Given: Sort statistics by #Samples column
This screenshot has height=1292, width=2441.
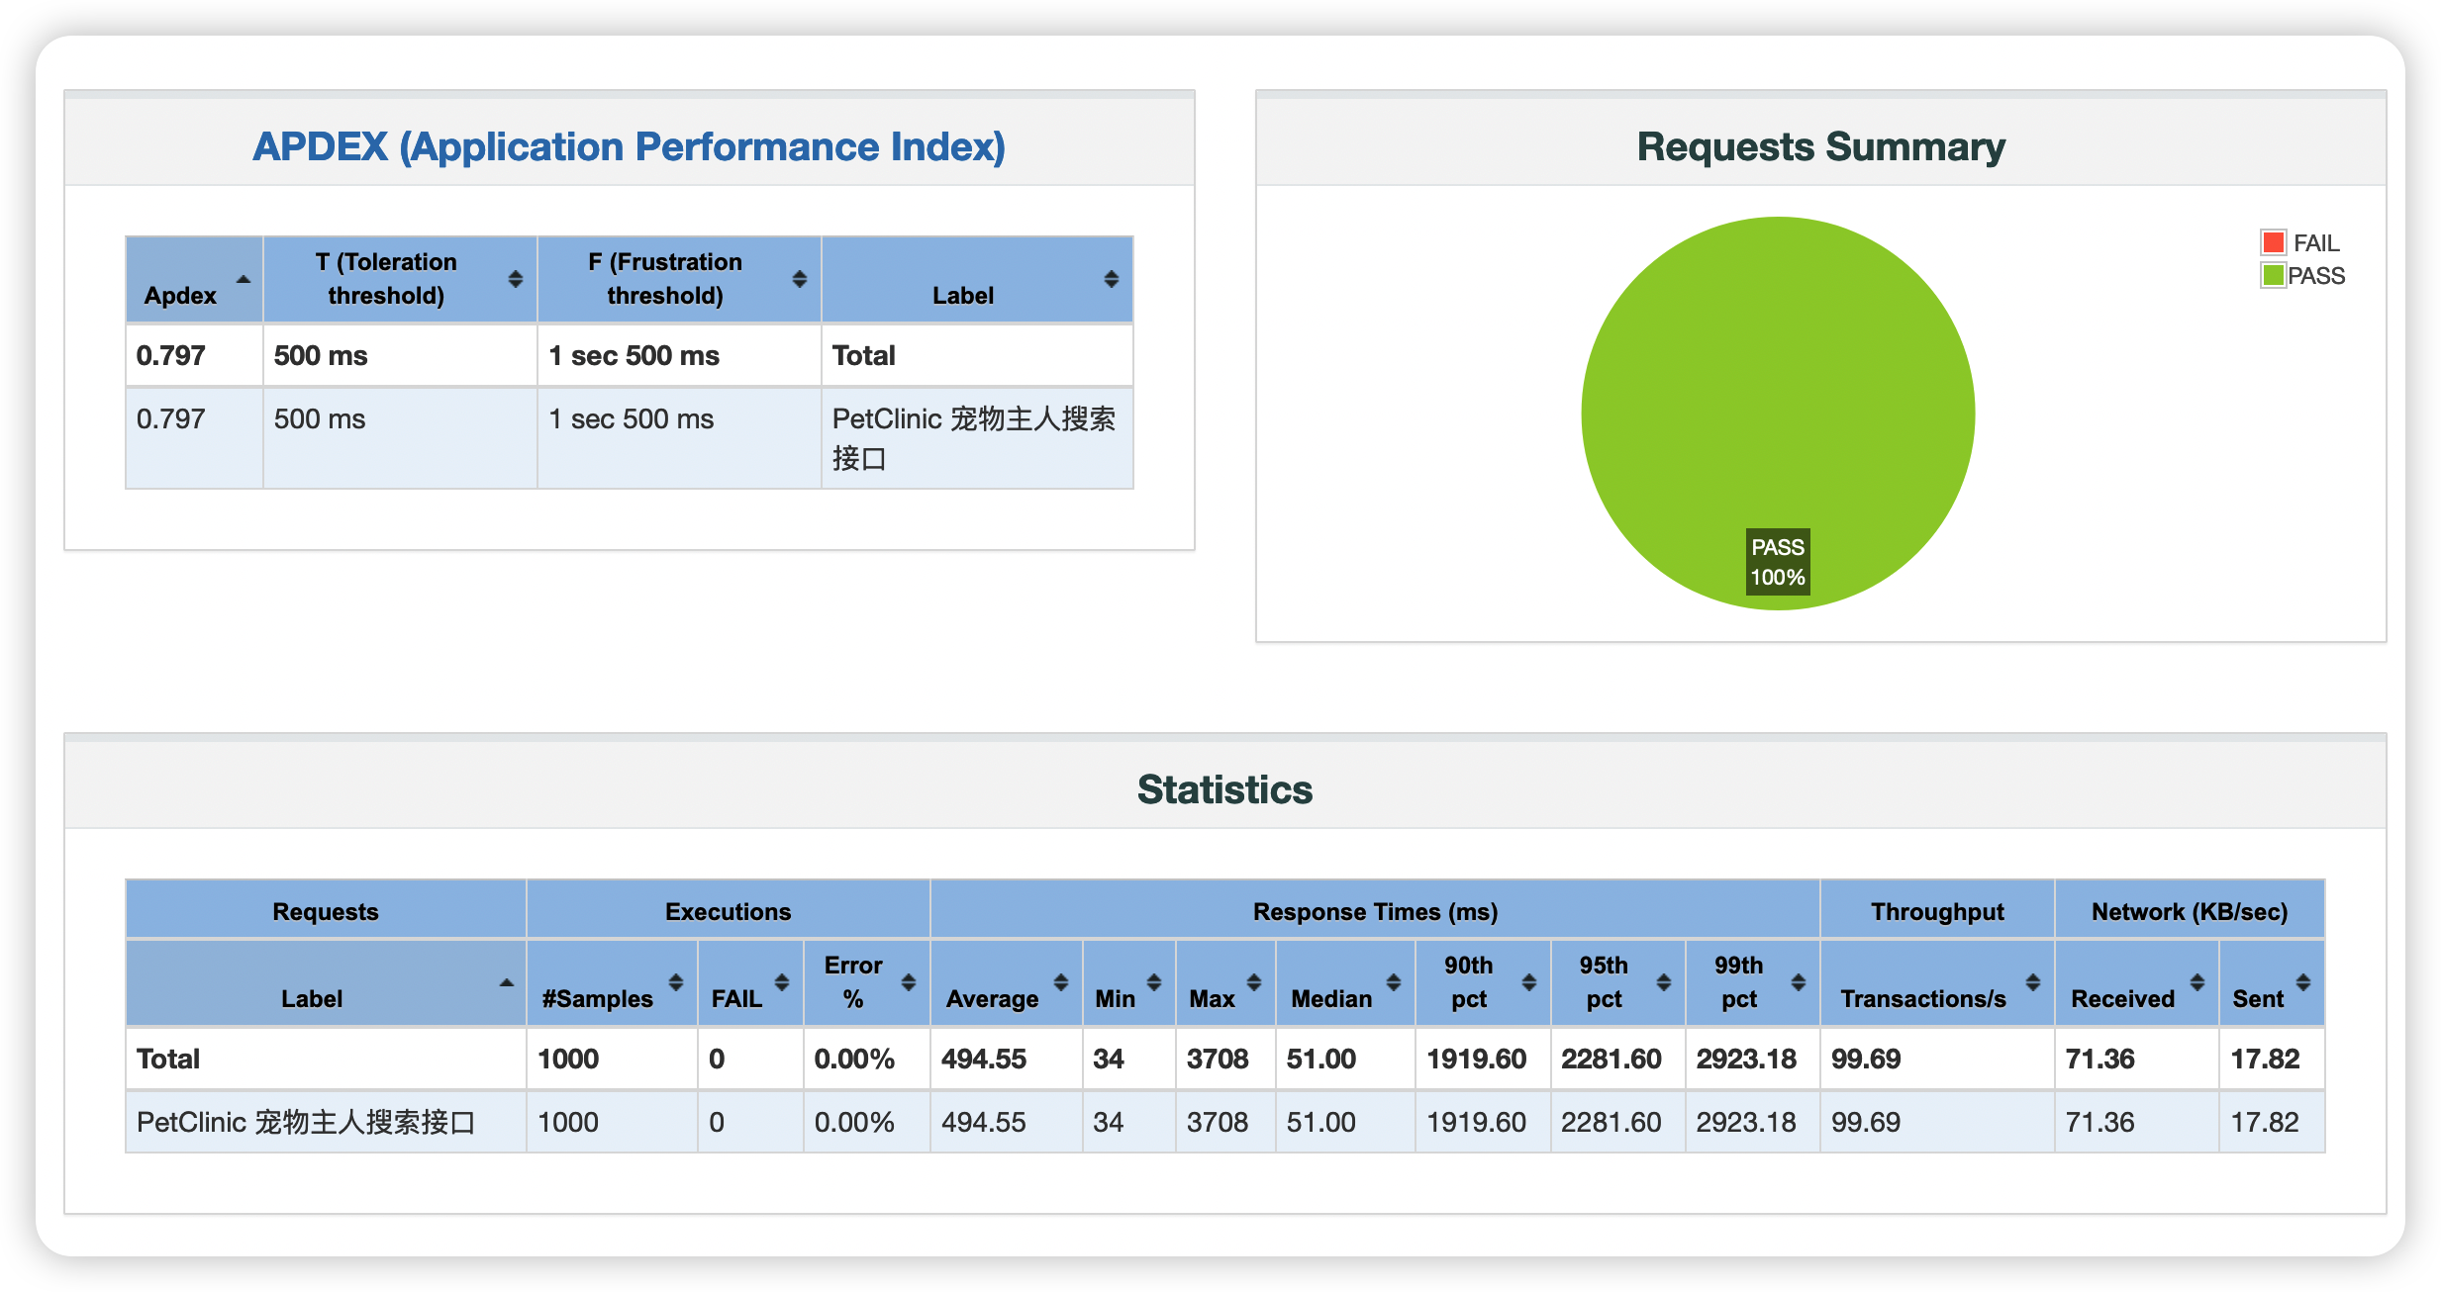Looking at the screenshot, I should 675,982.
